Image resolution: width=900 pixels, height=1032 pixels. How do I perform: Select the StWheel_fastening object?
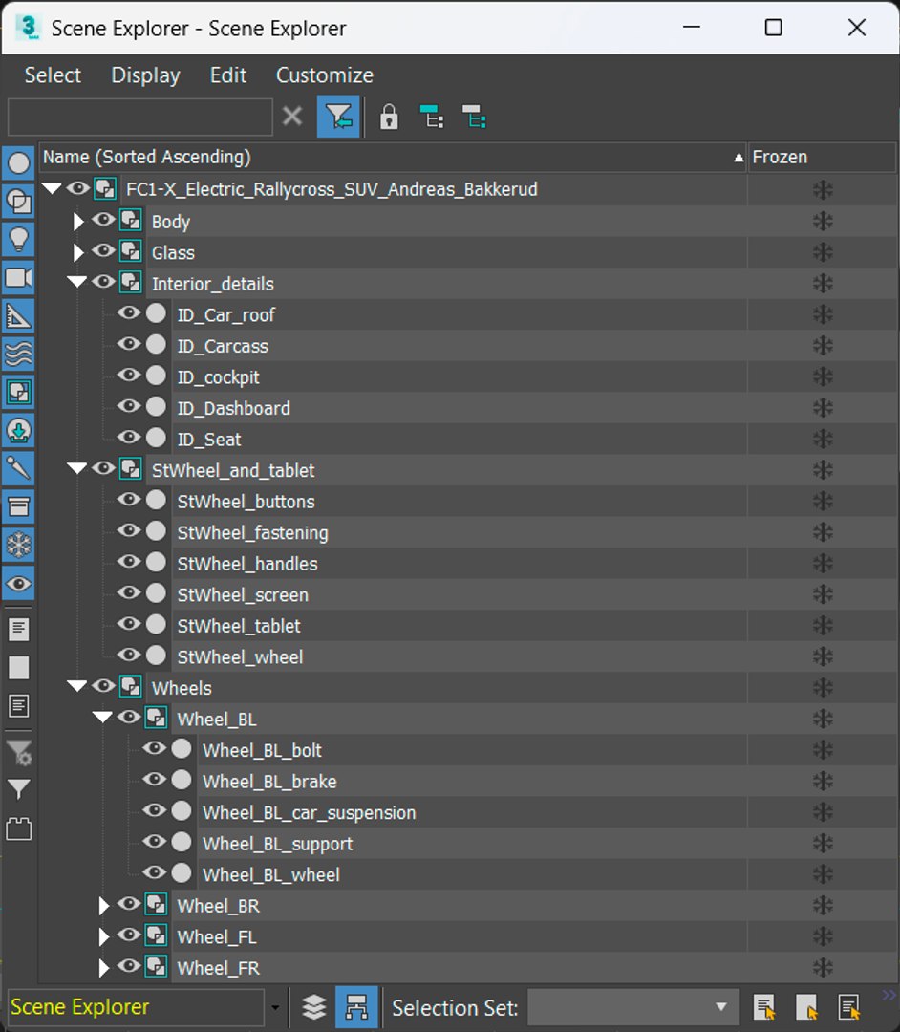tap(252, 532)
